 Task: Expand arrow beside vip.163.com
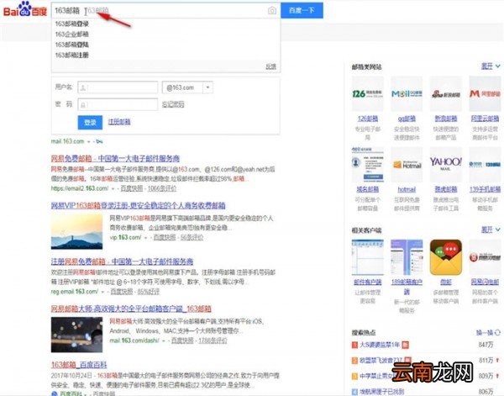pyautogui.click(x=145, y=238)
